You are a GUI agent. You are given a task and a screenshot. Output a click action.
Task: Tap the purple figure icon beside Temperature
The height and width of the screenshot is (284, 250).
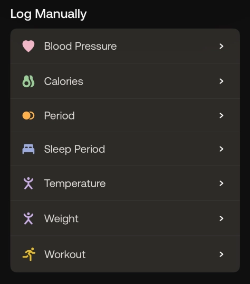28,184
